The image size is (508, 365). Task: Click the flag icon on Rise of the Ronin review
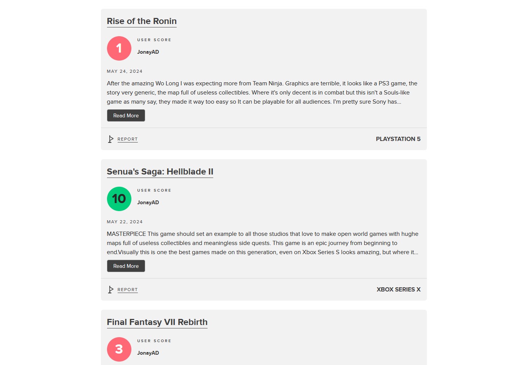pos(111,139)
